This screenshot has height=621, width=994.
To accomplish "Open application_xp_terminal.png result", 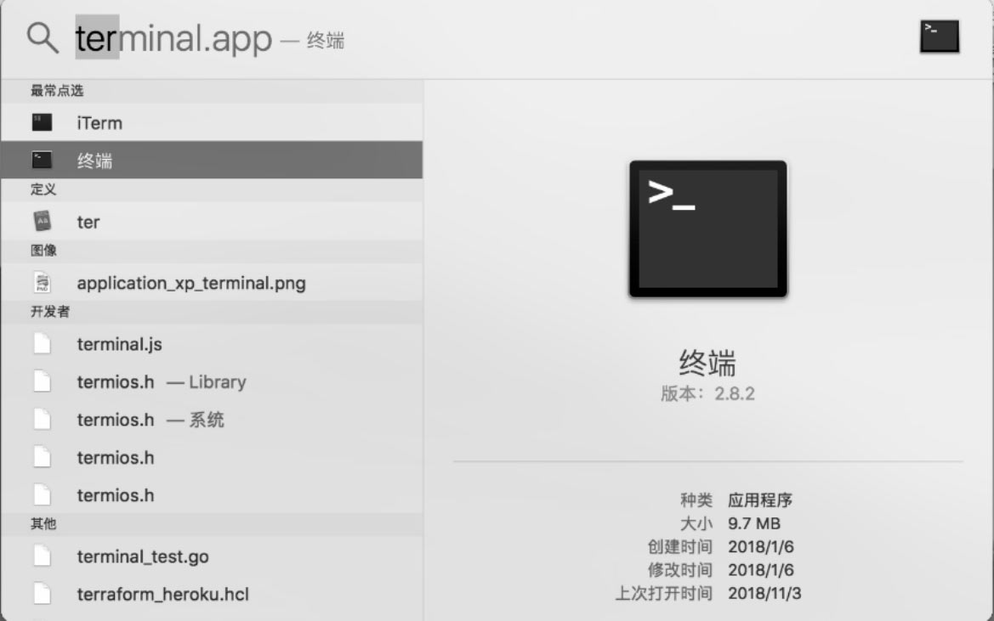I will pos(212,283).
